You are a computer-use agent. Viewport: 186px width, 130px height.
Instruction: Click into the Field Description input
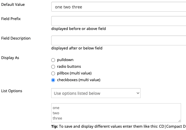118,40
